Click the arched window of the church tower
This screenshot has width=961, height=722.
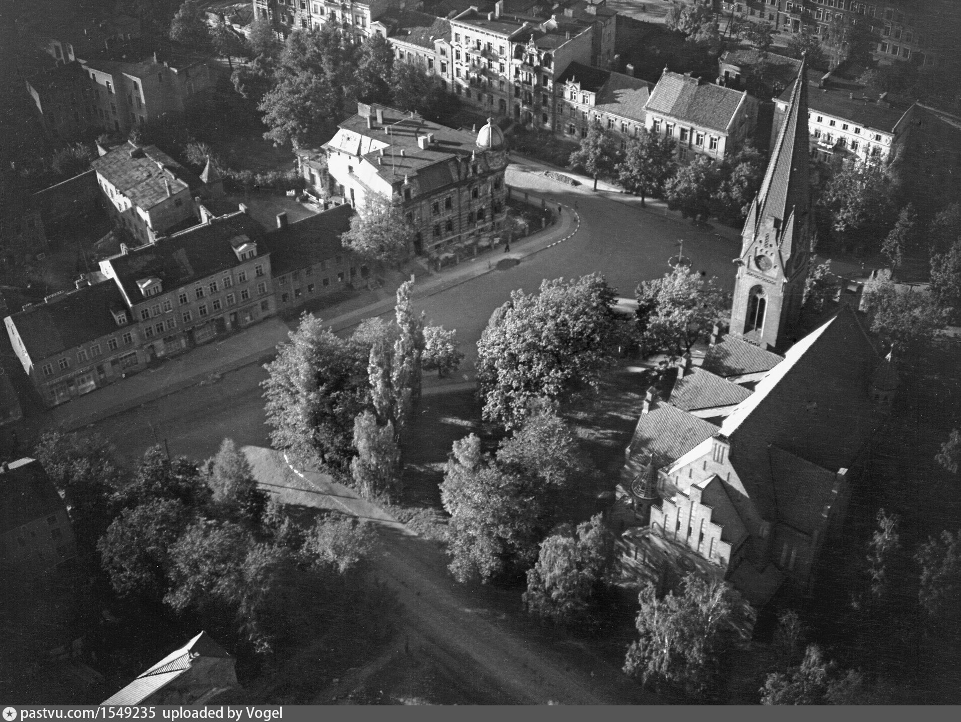pos(755,307)
